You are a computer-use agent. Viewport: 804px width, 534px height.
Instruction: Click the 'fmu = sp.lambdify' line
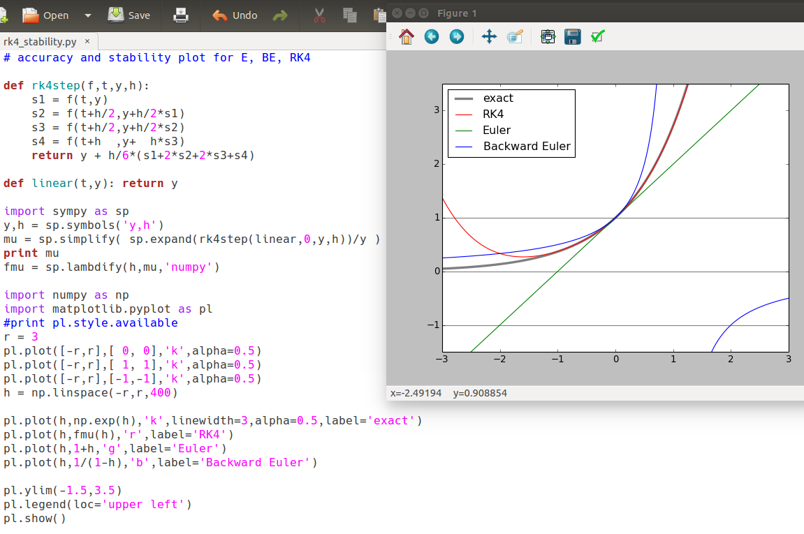pos(111,267)
